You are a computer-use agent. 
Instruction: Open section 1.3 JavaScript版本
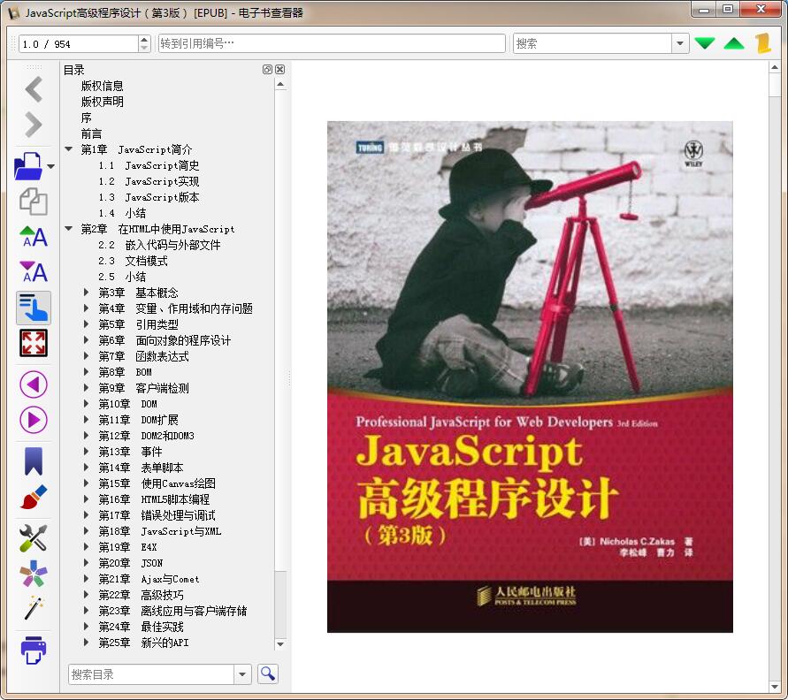[149, 197]
